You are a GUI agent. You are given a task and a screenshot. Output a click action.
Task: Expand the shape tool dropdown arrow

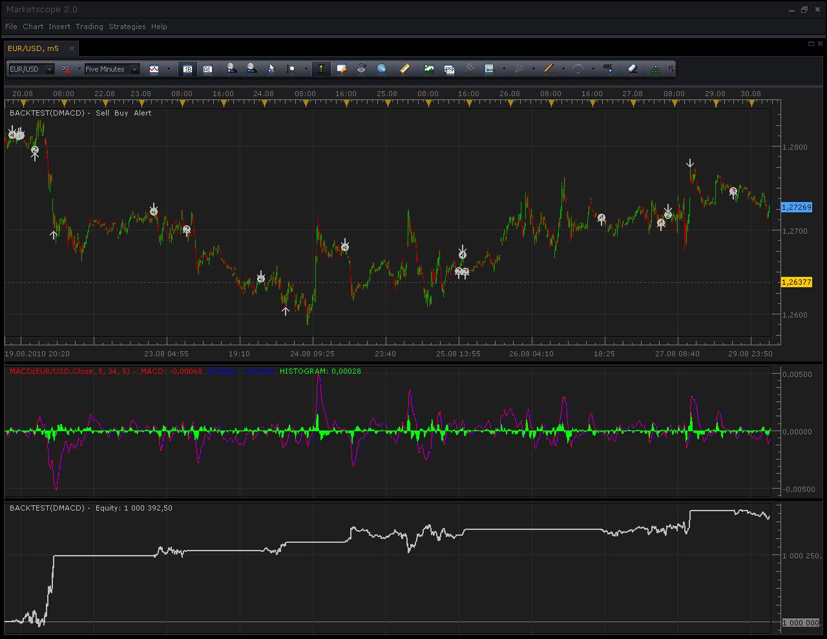592,69
